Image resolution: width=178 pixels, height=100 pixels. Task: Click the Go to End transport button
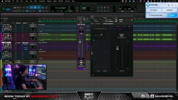tap(108, 11)
